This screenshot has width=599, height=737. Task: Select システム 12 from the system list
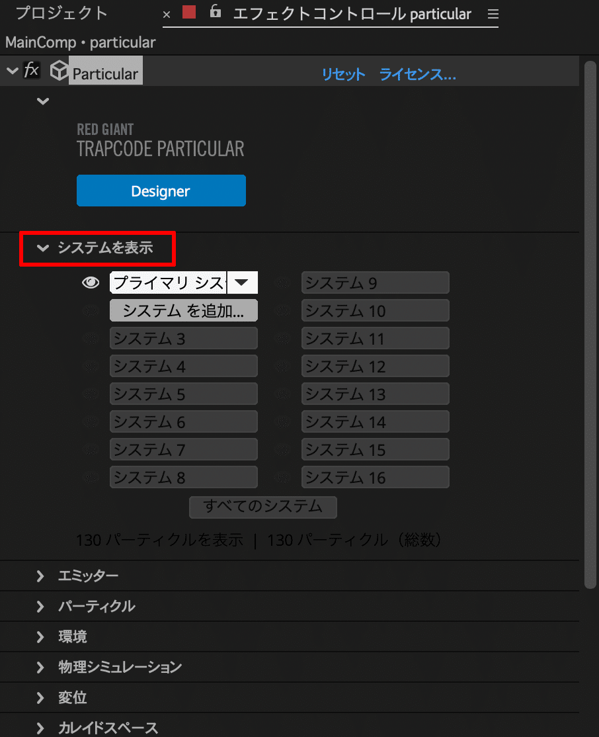tap(376, 366)
